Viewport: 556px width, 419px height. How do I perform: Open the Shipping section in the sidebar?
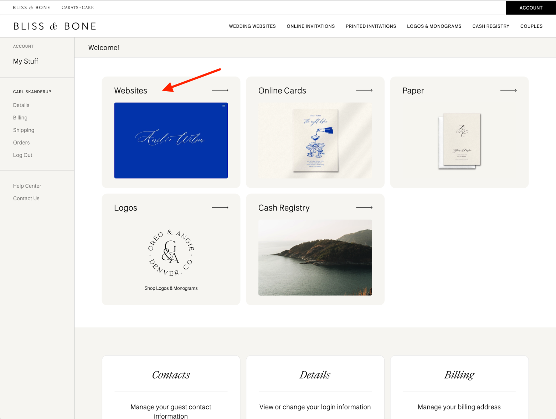point(24,130)
